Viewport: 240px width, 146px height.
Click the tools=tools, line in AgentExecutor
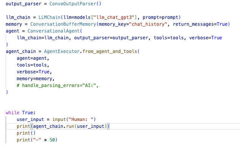tap(33, 65)
